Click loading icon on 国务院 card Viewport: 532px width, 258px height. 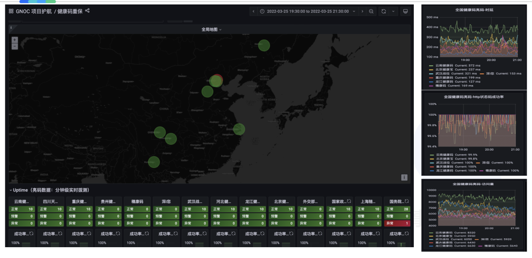coord(406,201)
